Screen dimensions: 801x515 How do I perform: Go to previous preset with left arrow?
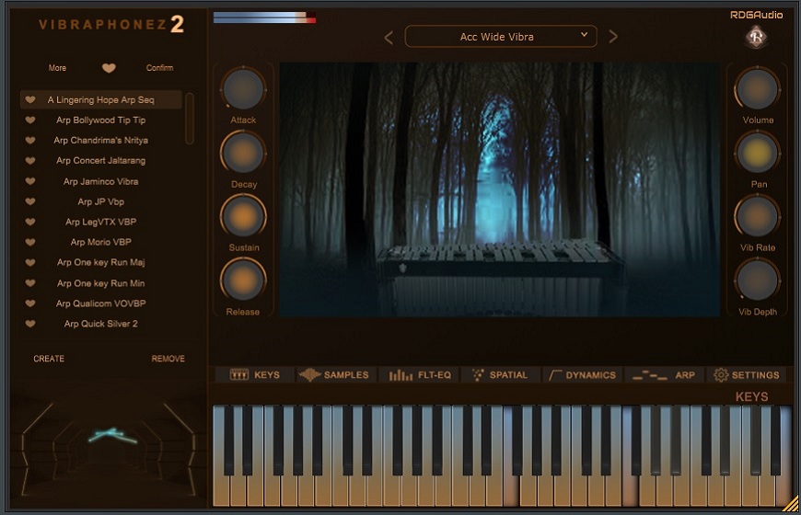pos(389,38)
